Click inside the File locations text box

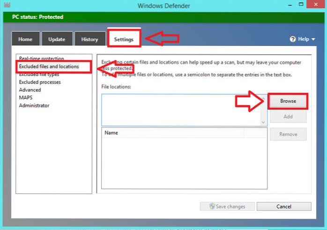click(180, 110)
